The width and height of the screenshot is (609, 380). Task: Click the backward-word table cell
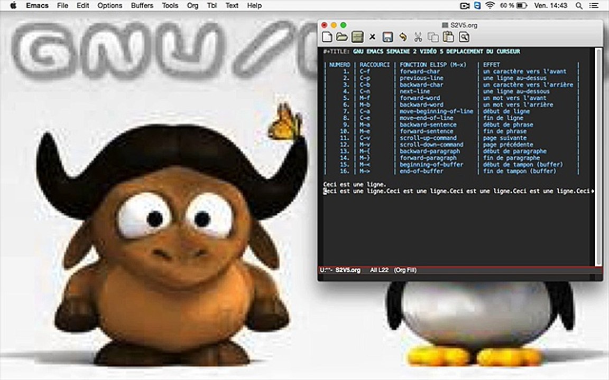pyautogui.click(x=421, y=104)
